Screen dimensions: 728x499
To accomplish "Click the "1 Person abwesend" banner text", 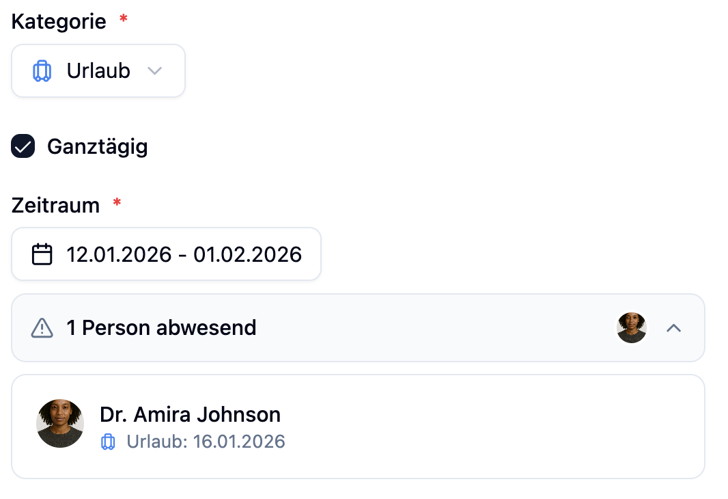I will [161, 328].
